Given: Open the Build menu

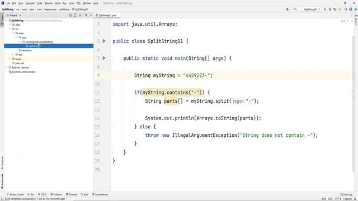Looking at the screenshot, I should 58,3.
